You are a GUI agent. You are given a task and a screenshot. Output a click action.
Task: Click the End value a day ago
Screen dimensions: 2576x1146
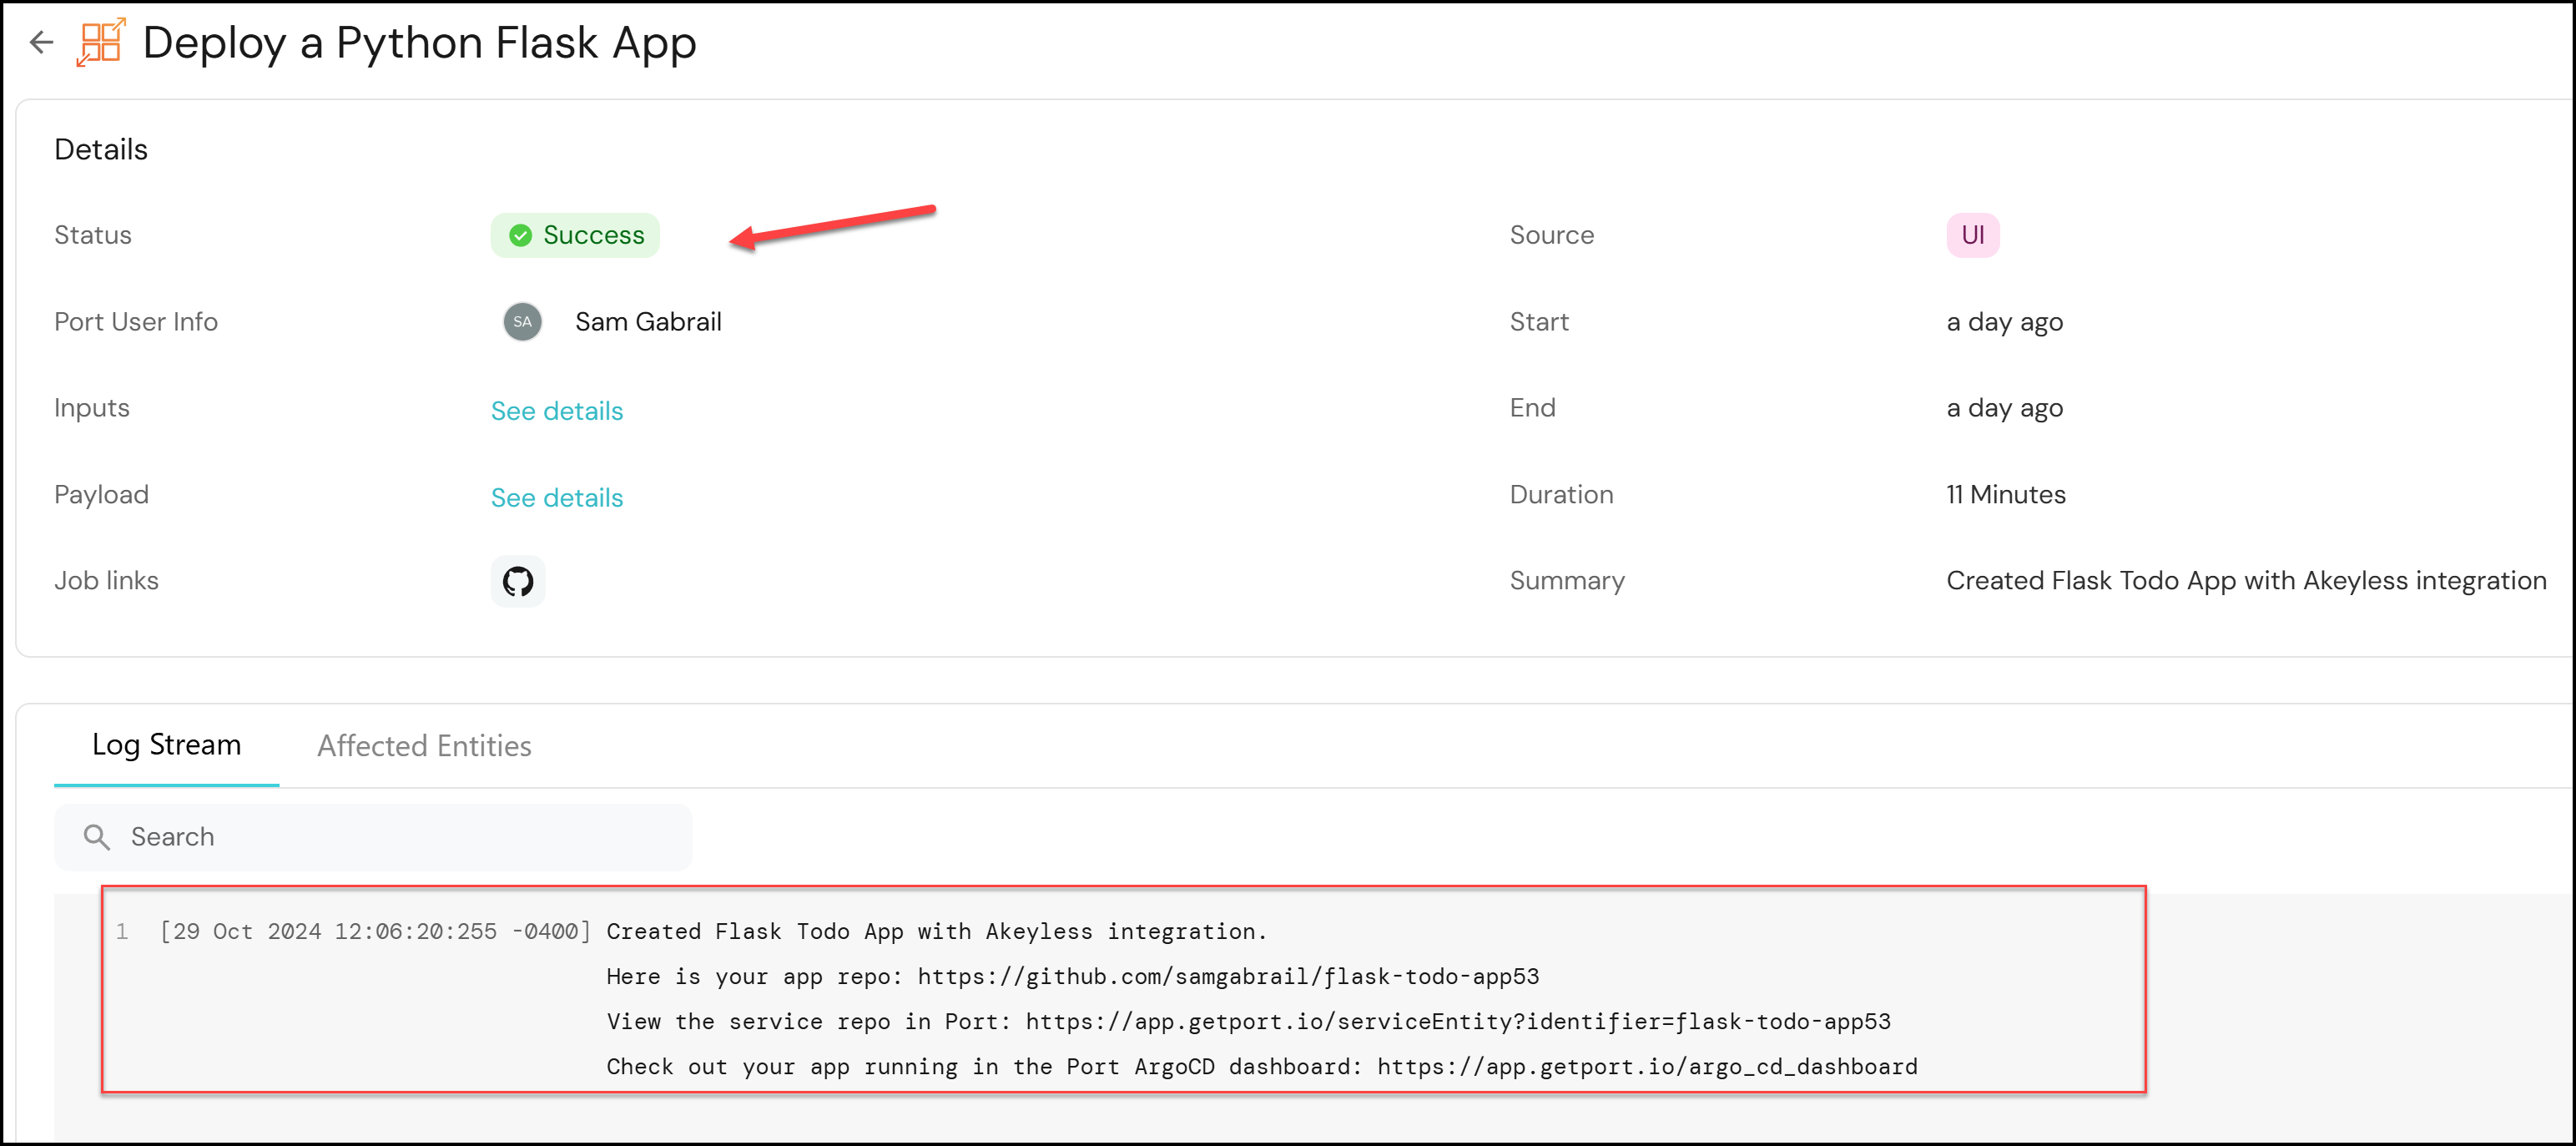(2004, 408)
